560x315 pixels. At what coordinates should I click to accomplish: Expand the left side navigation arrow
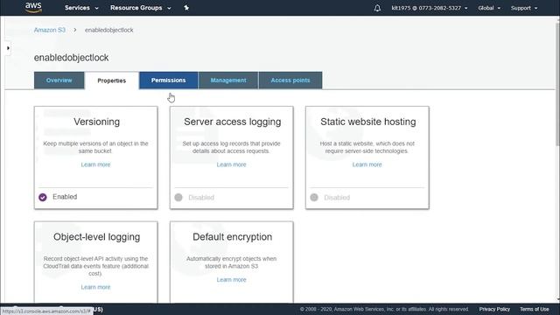click(x=8, y=48)
